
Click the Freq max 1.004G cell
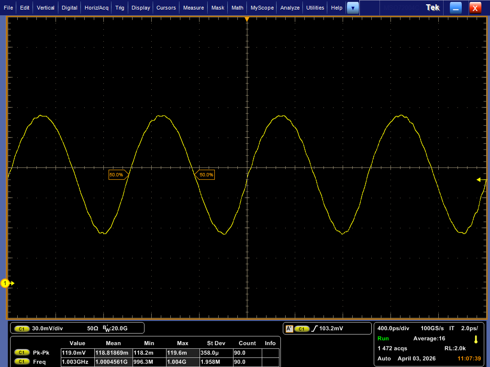click(183, 362)
